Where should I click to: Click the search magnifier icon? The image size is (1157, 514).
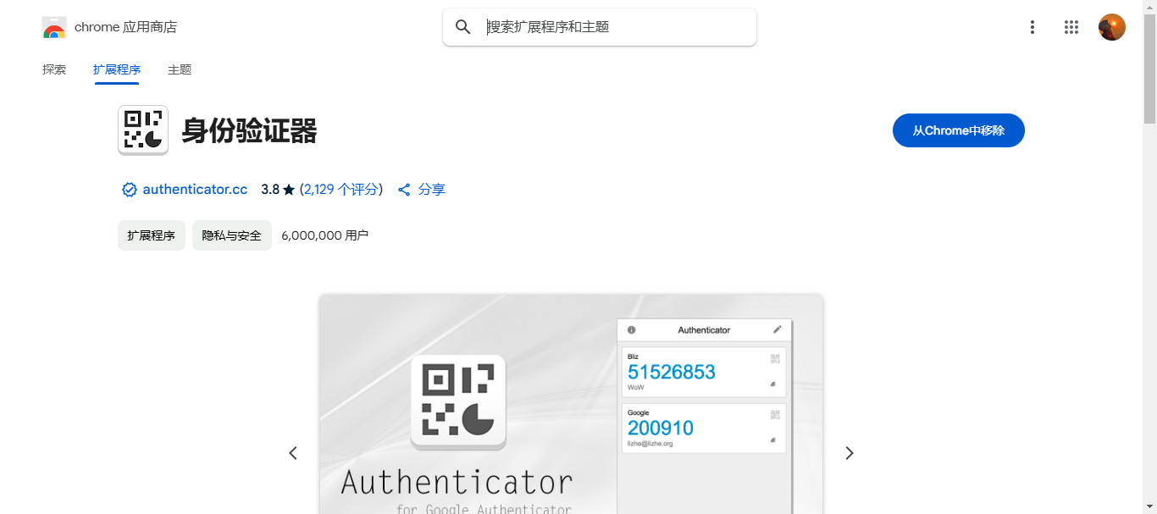click(x=463, y=27)
